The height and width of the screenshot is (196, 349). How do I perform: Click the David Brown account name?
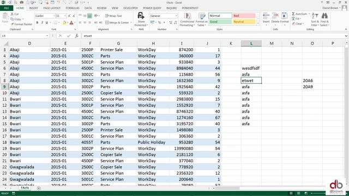click(x=330, y=8)
